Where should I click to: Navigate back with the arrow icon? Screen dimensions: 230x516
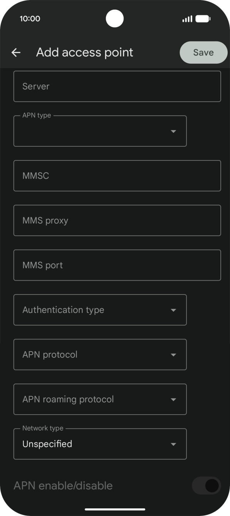15,52
